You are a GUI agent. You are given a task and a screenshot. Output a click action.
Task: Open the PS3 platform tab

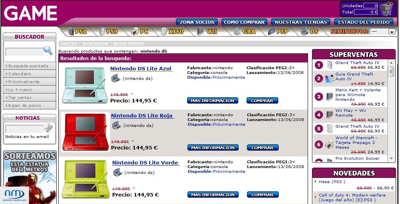108,32
